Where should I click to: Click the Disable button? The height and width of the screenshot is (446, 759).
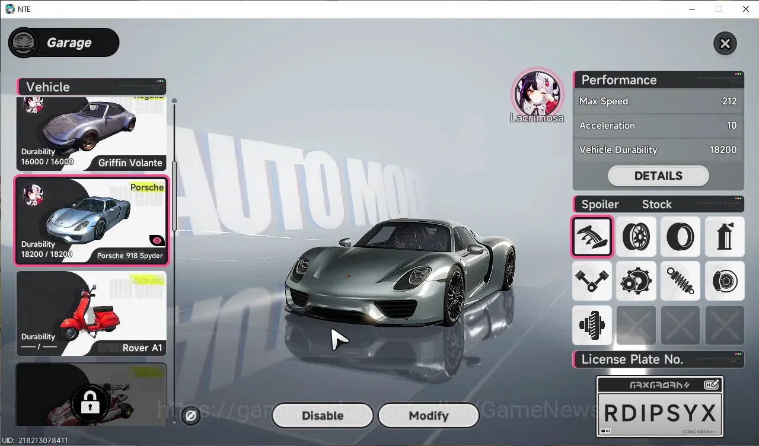323,416
